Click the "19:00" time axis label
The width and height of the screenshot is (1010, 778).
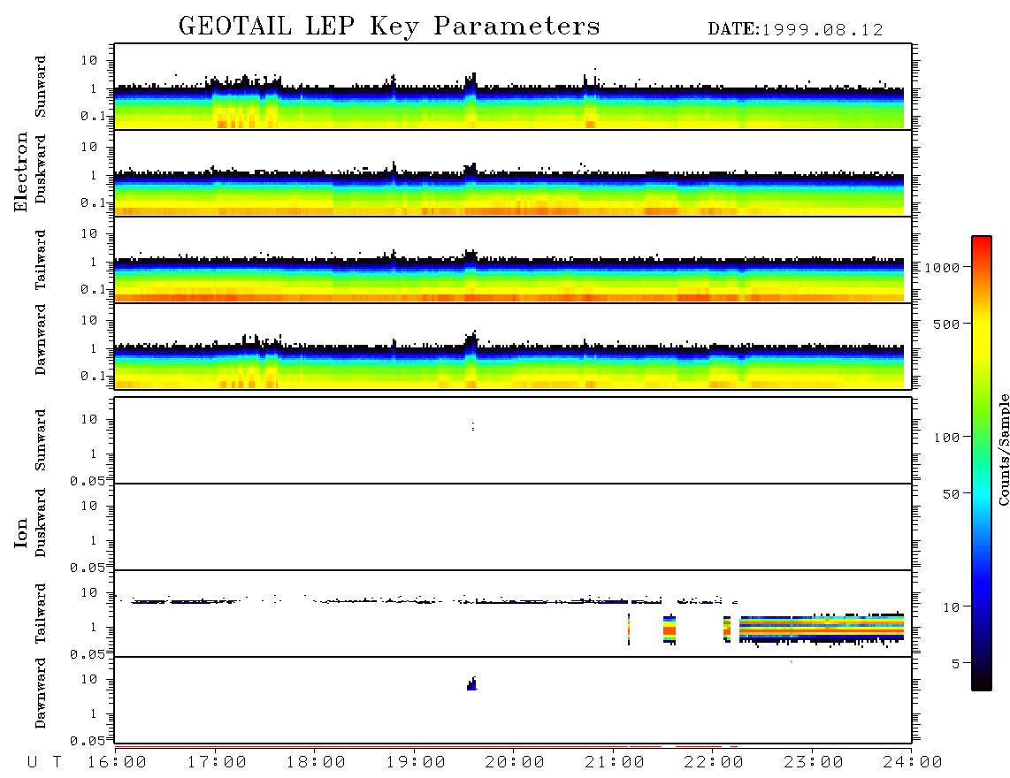pos(416,763)
